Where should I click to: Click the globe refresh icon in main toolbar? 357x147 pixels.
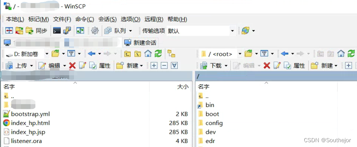245,30
